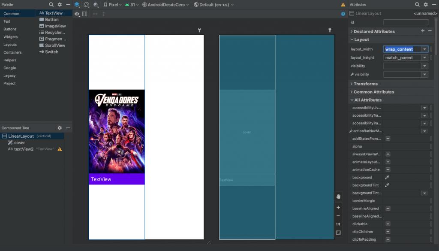This screenshot has width=439, height=251.
Task: Click the warning icon beside textView2
Action: 60,149
